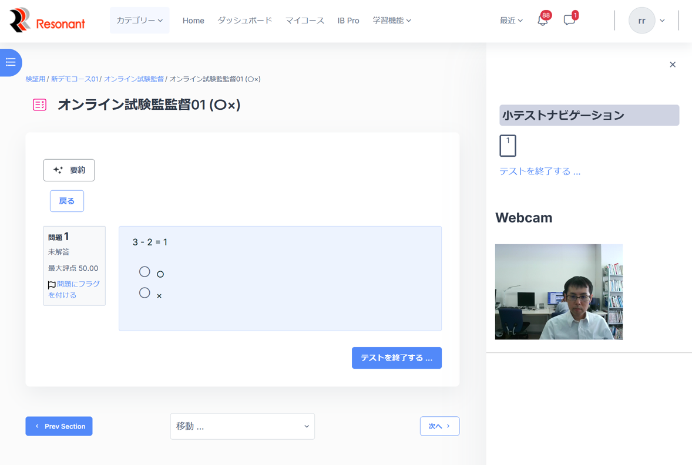Select the × answer radio button
This screenshot has height=465, width=692.
[x=145, y=293]
